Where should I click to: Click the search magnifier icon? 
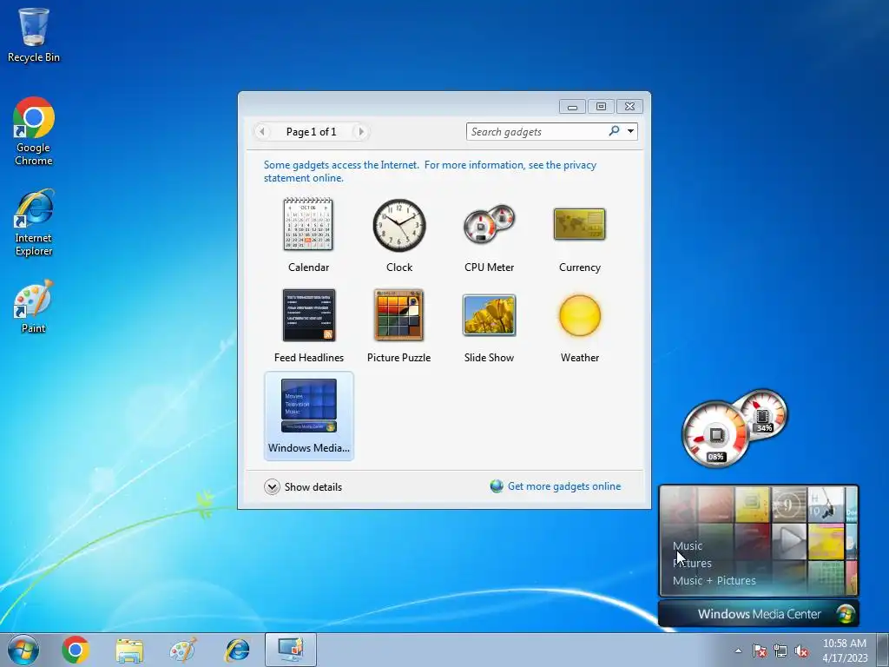(x=614, y=131)
